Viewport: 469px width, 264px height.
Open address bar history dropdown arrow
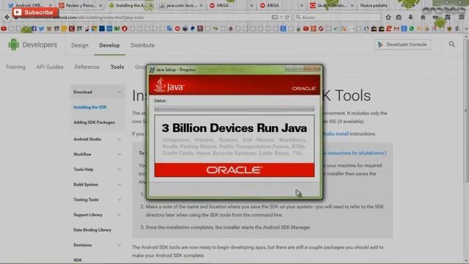point(281,18)
